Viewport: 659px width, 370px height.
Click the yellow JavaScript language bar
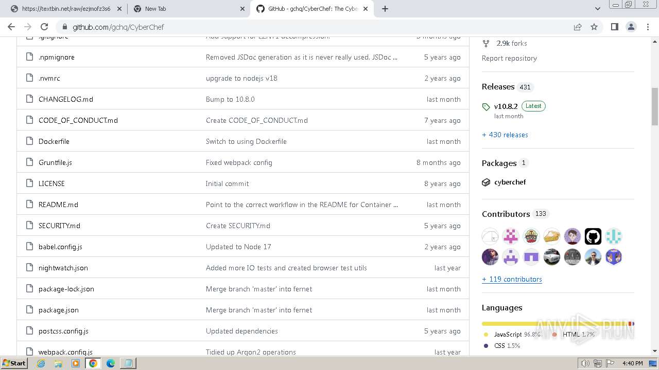555,324
